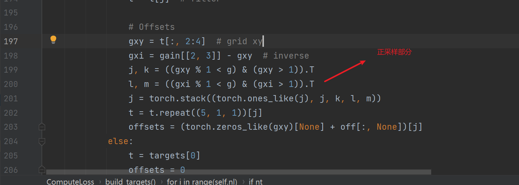Collapse the fold marker on line 203

pyautogui.click(x=42, y=127)
